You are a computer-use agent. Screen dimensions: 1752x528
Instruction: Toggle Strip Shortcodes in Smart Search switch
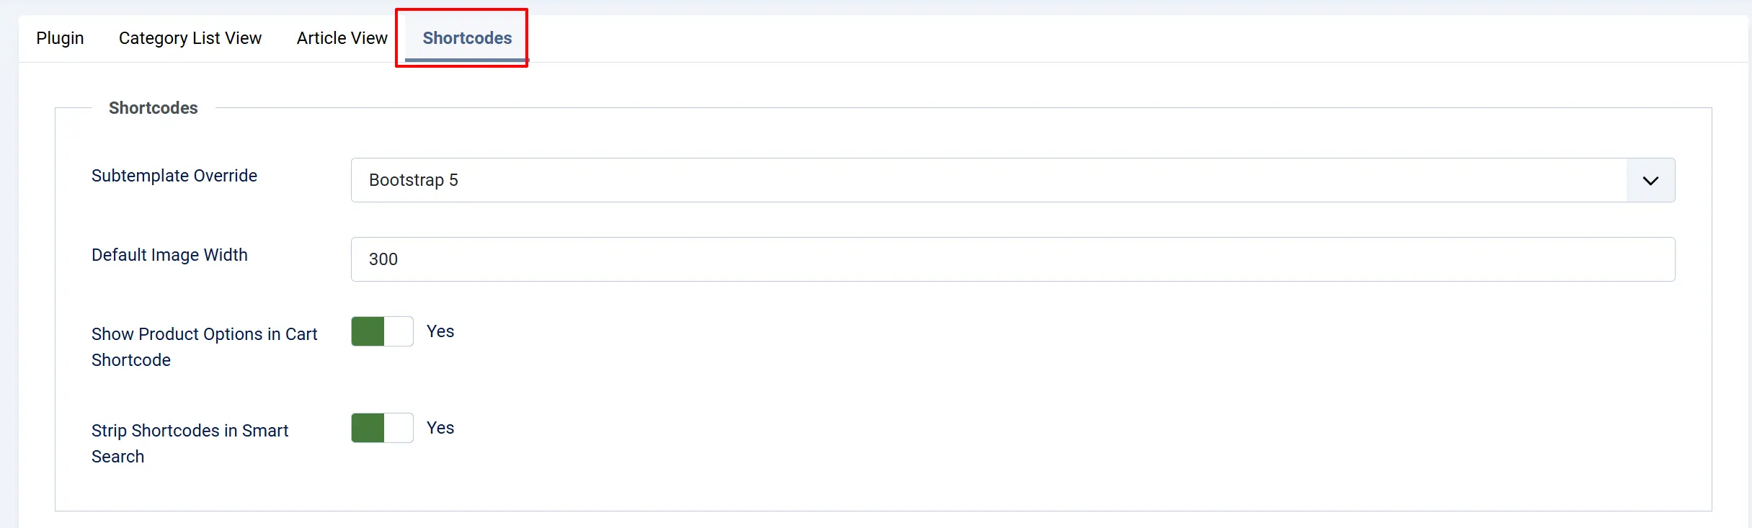(x=382, y=428)
